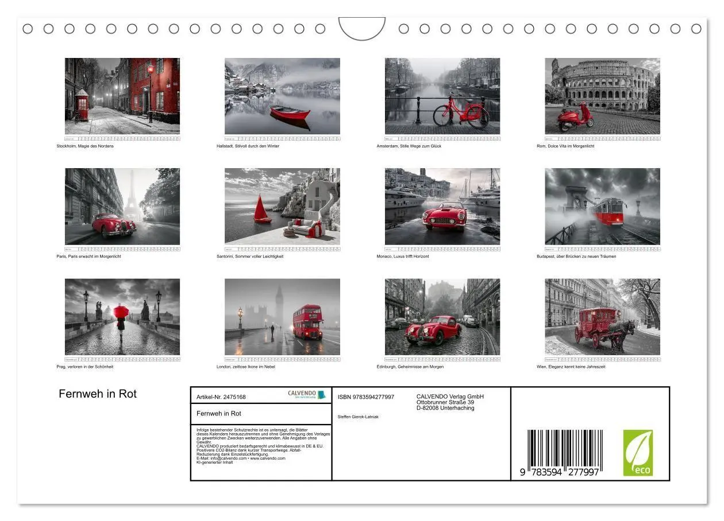Click the Monaco red sports car thumbnail
The image size is (724, 521).
pyautogui.click(x=442, y=207)
